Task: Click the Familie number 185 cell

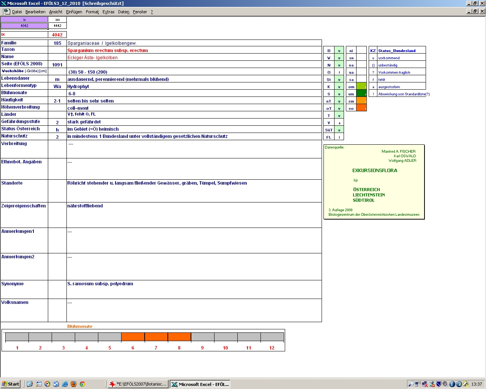Action: point(57,43)
